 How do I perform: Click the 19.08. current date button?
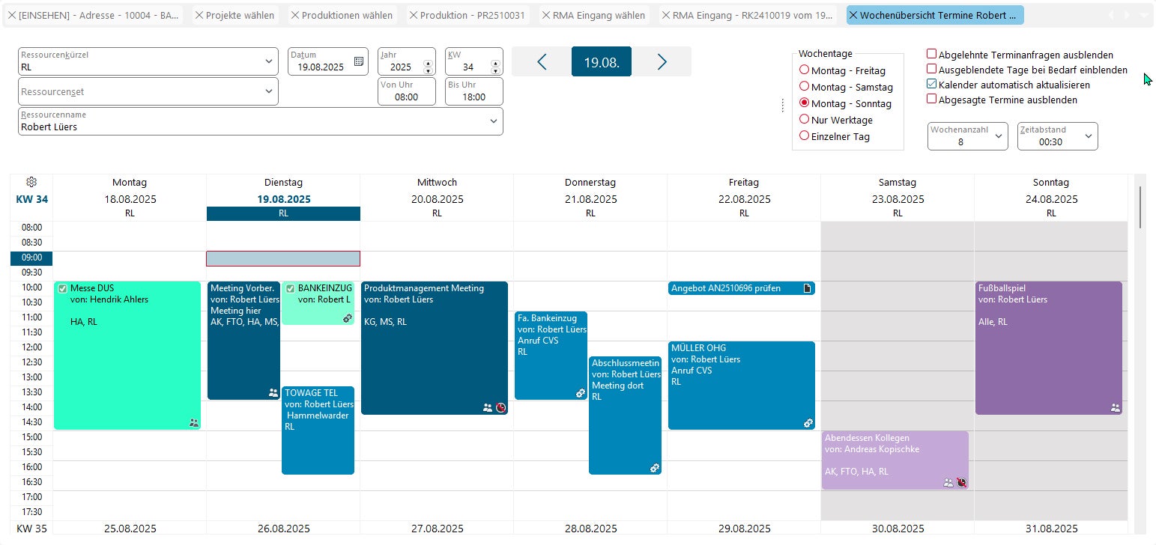pos(602,62)
